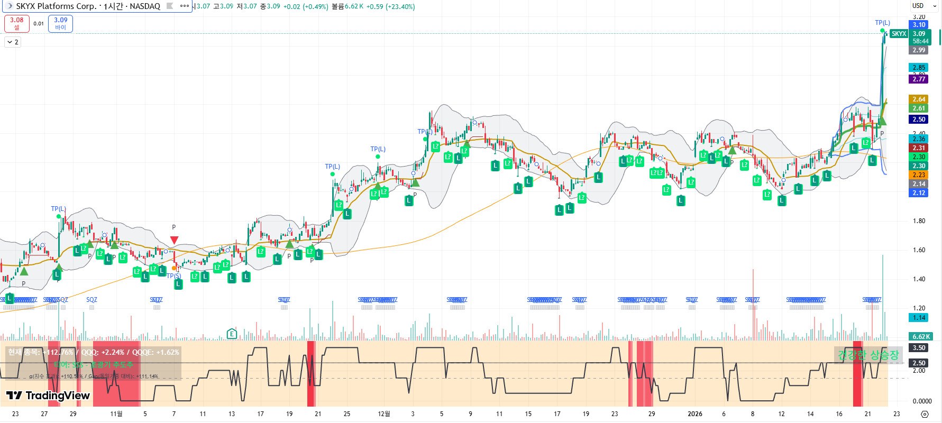Click the 2.23 orange price label
Screen dimensions: 942x423
[x=919, y=175]
